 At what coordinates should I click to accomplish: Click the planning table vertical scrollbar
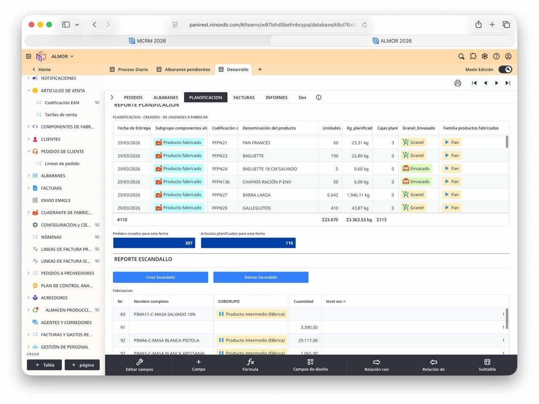pos(507,142)
